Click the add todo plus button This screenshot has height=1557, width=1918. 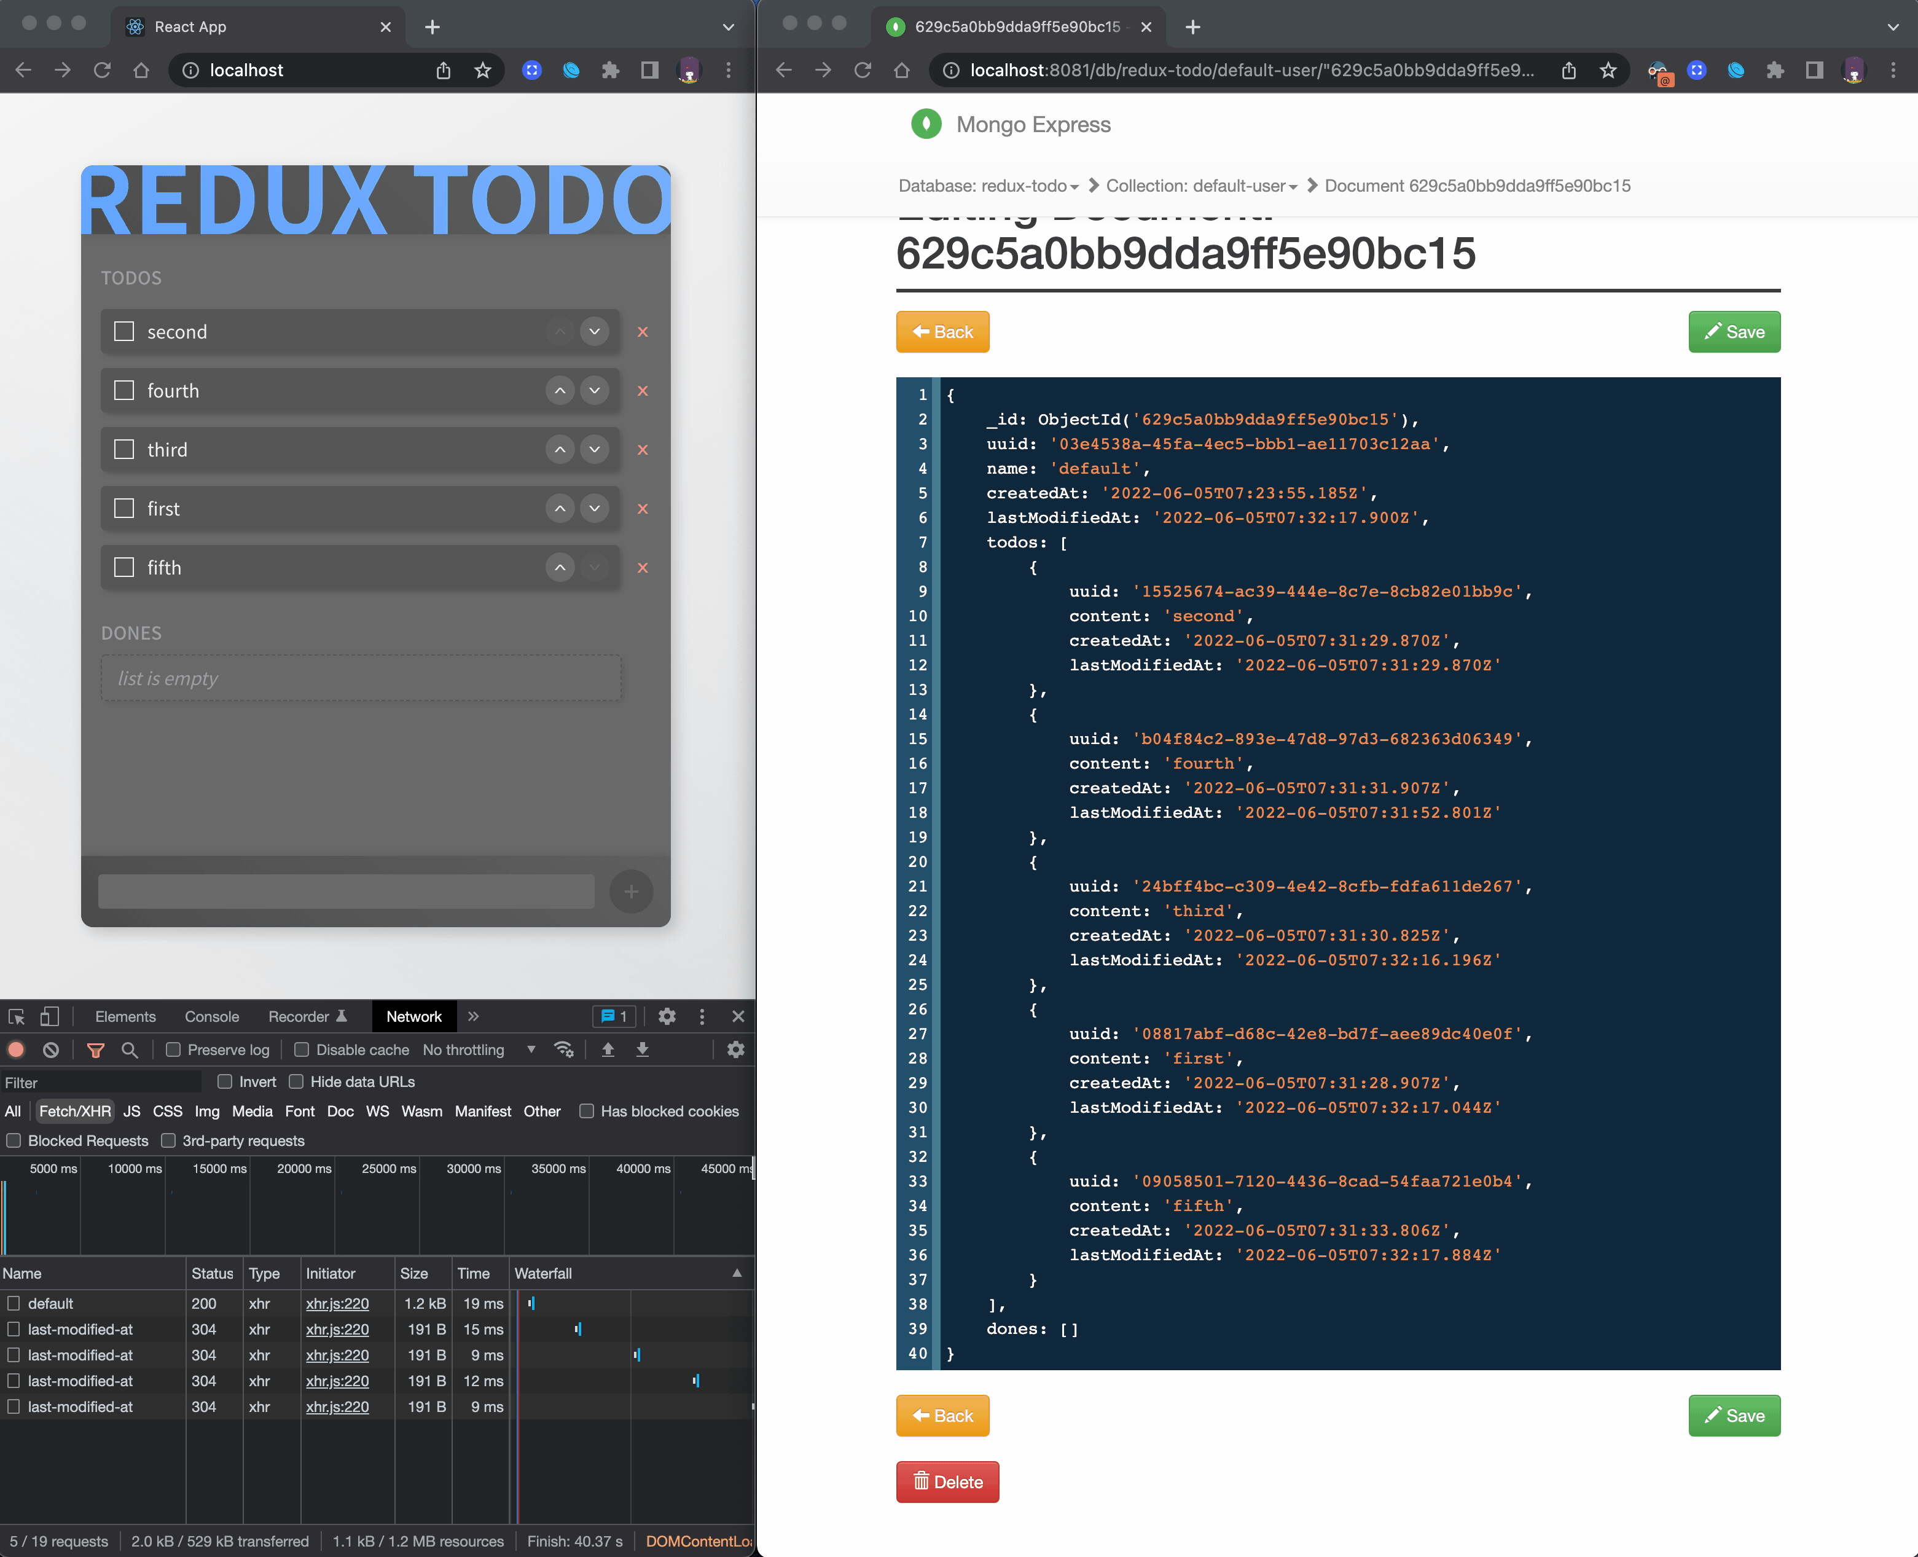(630, 892)
